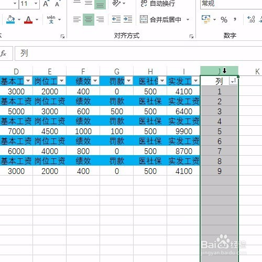Open the font group dialog launcher
This screenshot has height=262, width=262.
click(62, 36)
